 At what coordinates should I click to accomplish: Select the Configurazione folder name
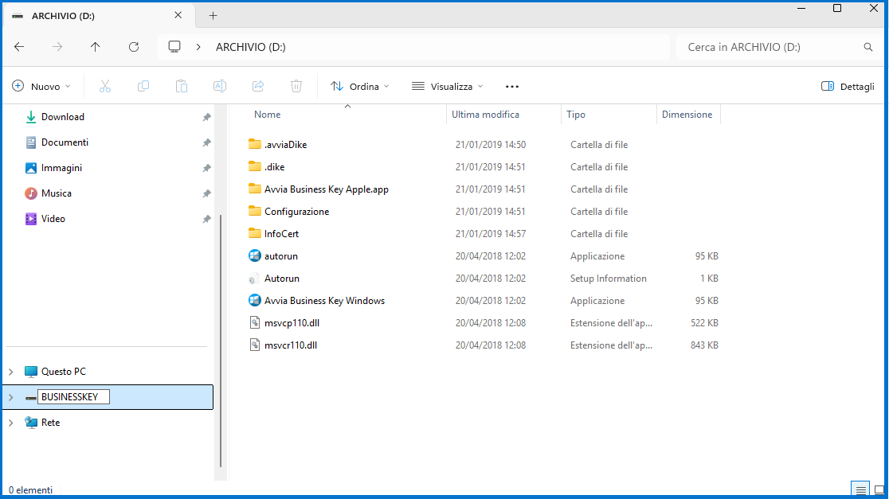click(x=296, y=211)
